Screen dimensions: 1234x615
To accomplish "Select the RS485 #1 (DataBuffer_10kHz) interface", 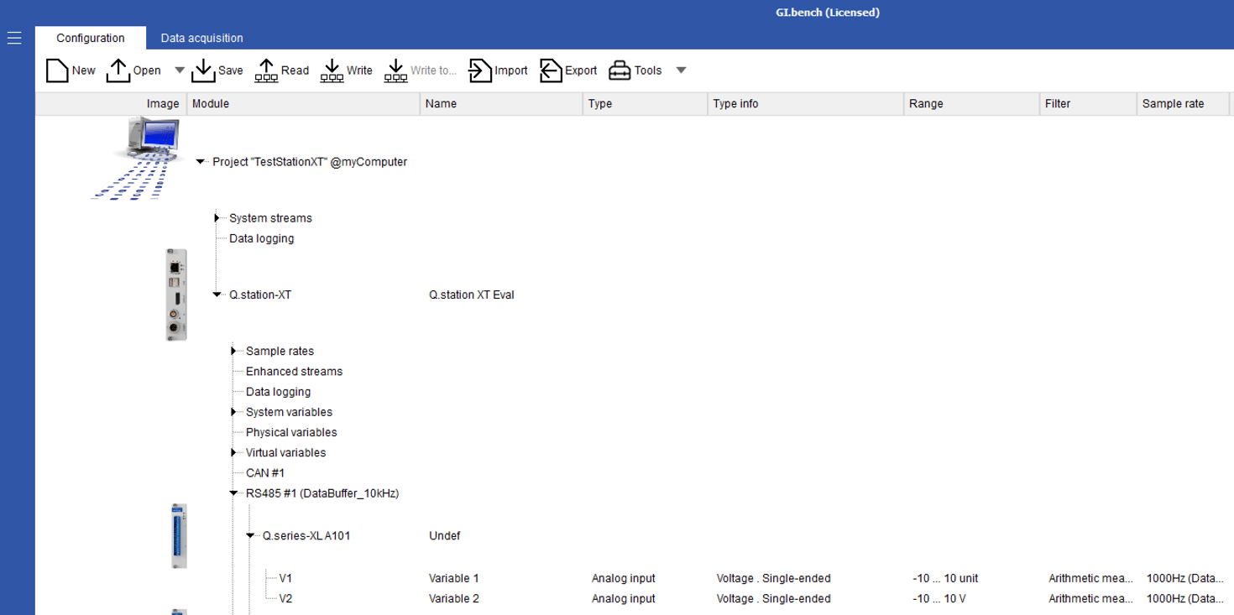I will [322, 493].
